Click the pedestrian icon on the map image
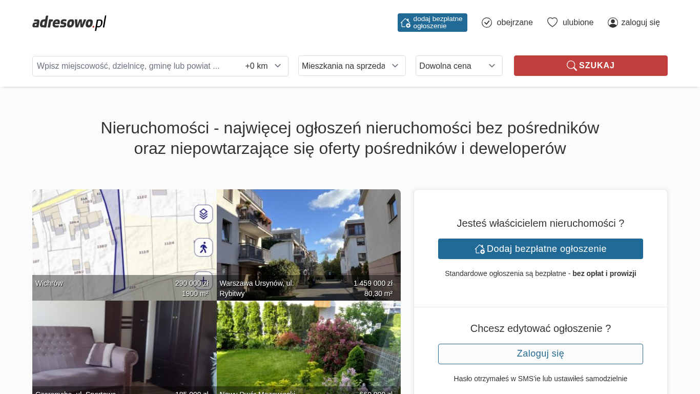Screen dimensions: 700x394 (203, 247)
